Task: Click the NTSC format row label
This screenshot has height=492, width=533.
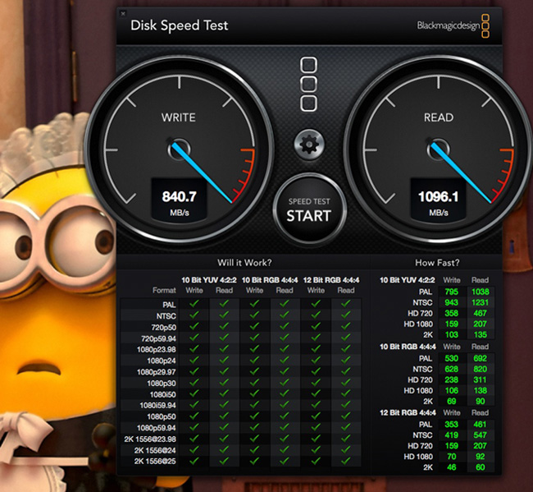Action: (166, 316)
